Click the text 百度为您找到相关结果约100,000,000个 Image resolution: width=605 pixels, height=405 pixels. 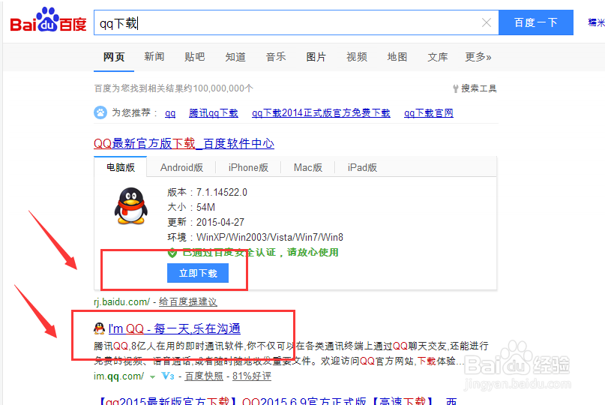[x=174, y=88]
